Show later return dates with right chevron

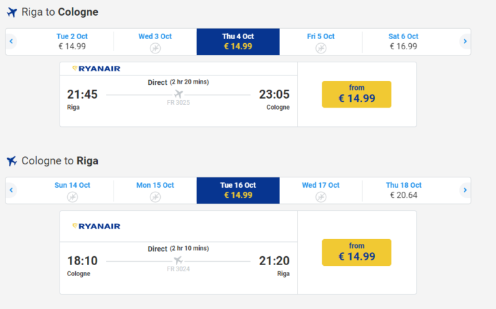coord(465,190)
